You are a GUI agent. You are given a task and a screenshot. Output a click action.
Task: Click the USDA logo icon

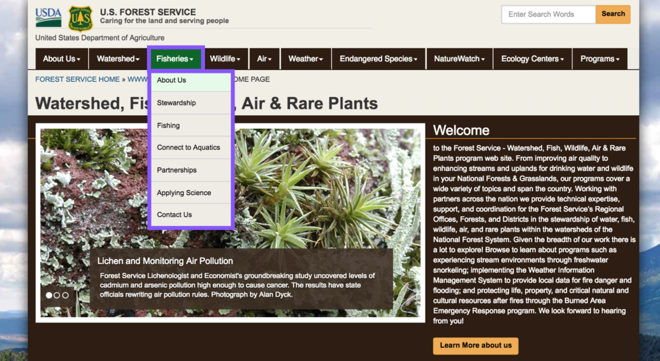pos(48,17)
